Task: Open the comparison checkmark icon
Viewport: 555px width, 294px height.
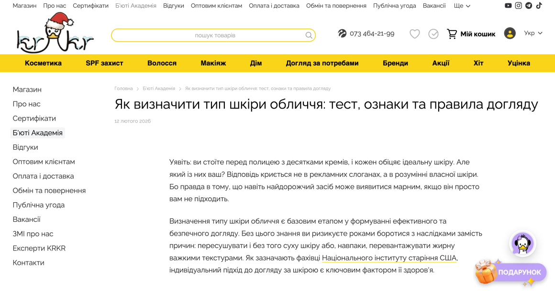Action: pyautogui.click(x=433, y=34)
